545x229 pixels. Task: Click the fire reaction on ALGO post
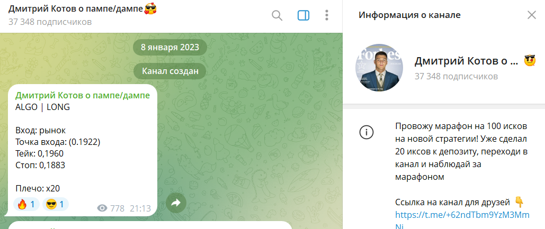26,204
